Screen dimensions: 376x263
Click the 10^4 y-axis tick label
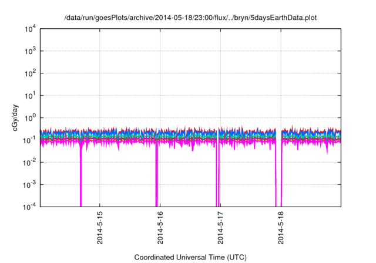pos(30,29)
